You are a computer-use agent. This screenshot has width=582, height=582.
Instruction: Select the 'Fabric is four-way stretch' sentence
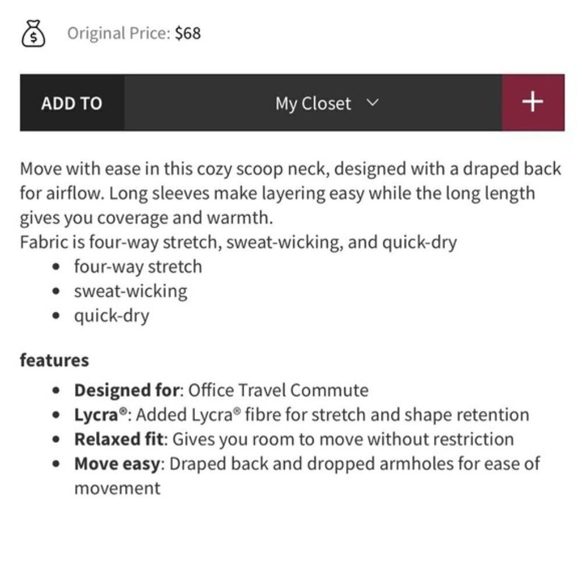tap(238, 242)
